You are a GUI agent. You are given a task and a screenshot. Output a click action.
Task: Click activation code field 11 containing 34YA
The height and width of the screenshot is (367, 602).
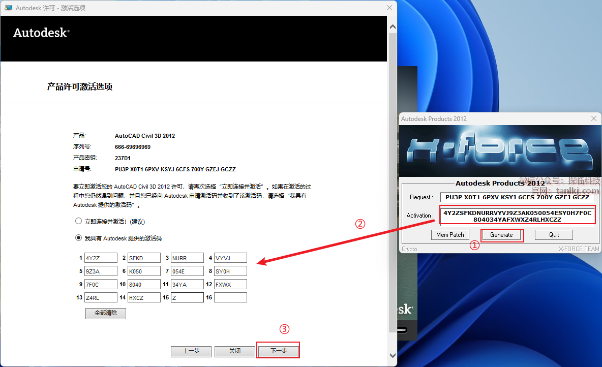click(x=187, y=285)
